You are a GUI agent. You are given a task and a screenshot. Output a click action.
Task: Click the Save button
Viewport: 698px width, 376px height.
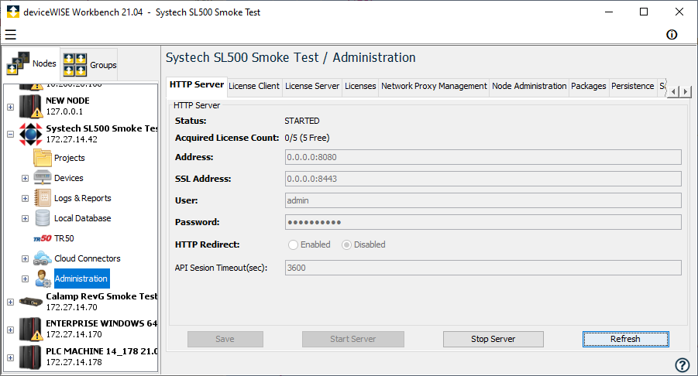click(x=225, y=339)
